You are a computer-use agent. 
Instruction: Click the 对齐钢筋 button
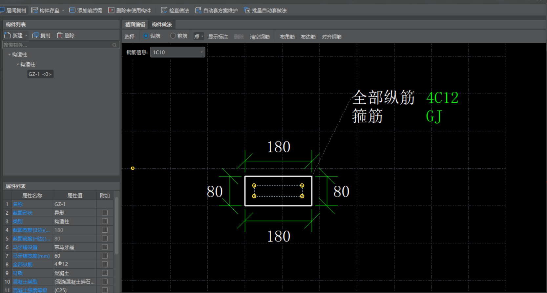[332, 37]
